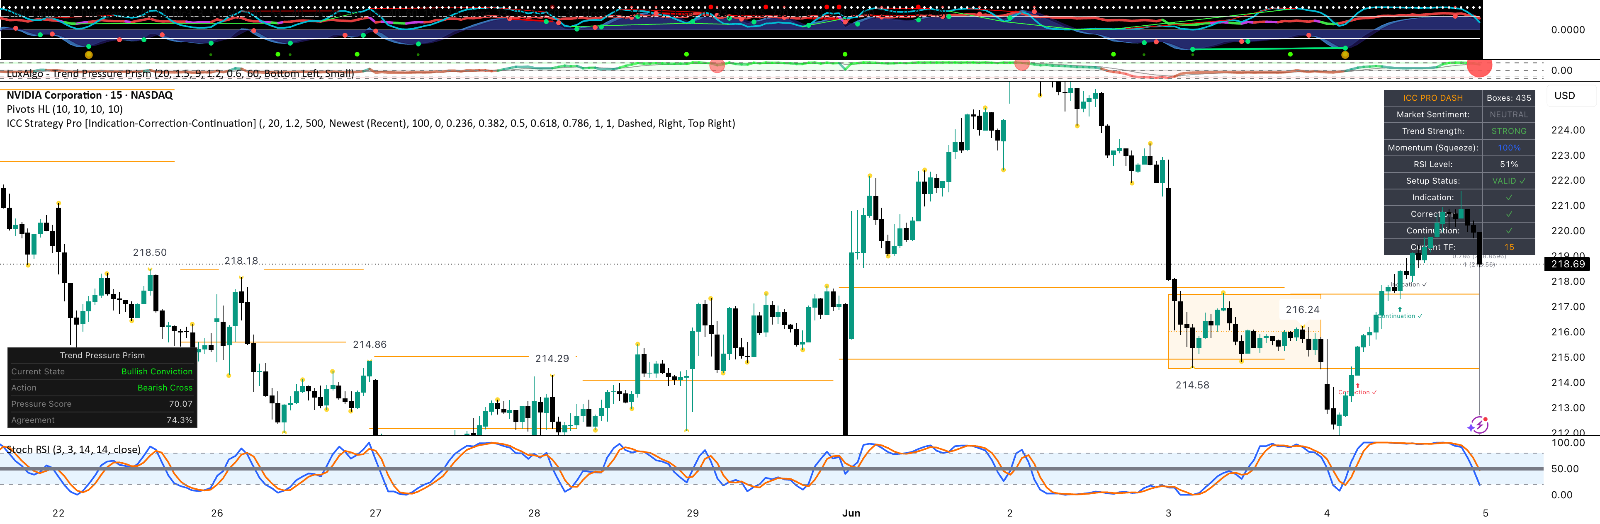
Task: Click the STRONG trend strength value
Action: point(1509,131)
